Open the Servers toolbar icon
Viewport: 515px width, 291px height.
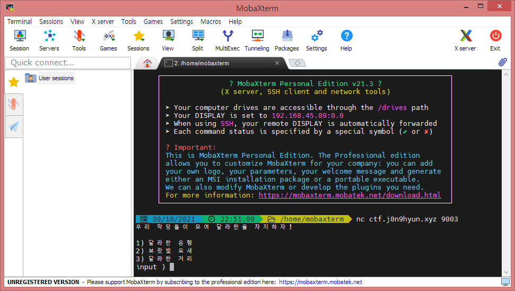click(49, 41)
